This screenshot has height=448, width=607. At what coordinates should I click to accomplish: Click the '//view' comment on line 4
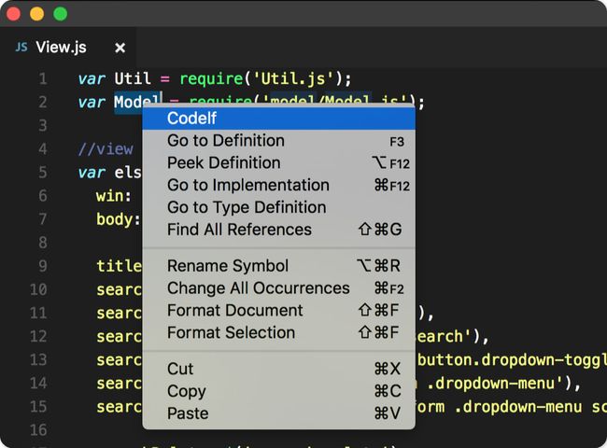click(106, 149)
